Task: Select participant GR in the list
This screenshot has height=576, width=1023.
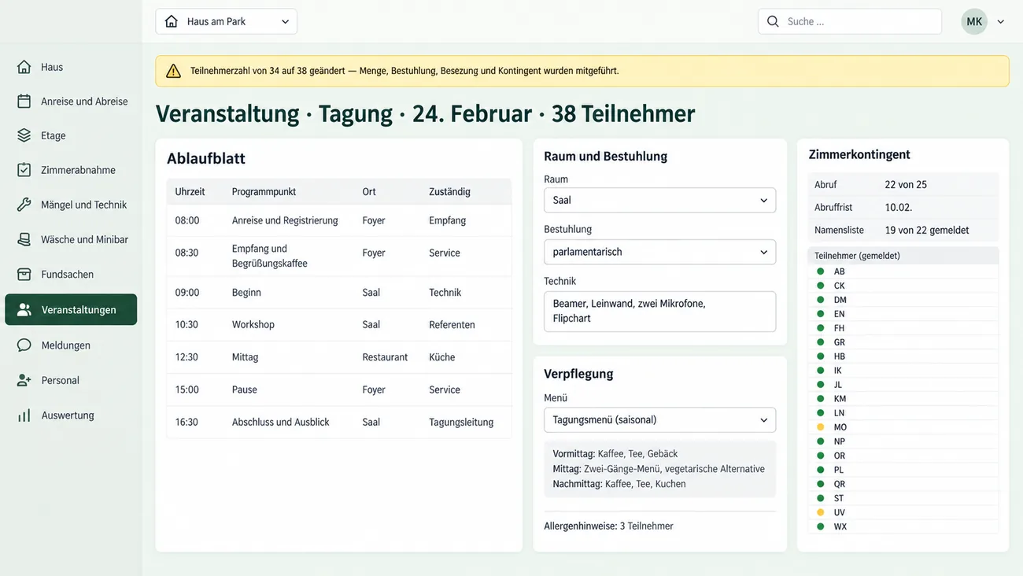Action: 903,342
